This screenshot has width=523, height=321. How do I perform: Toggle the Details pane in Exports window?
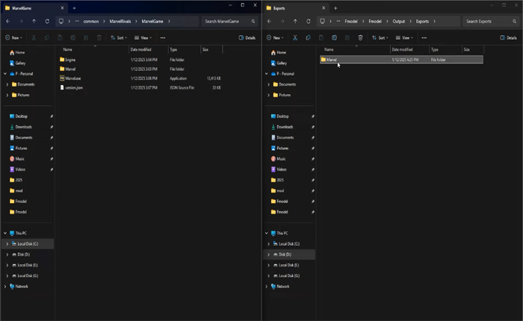[x=508, y=37]
